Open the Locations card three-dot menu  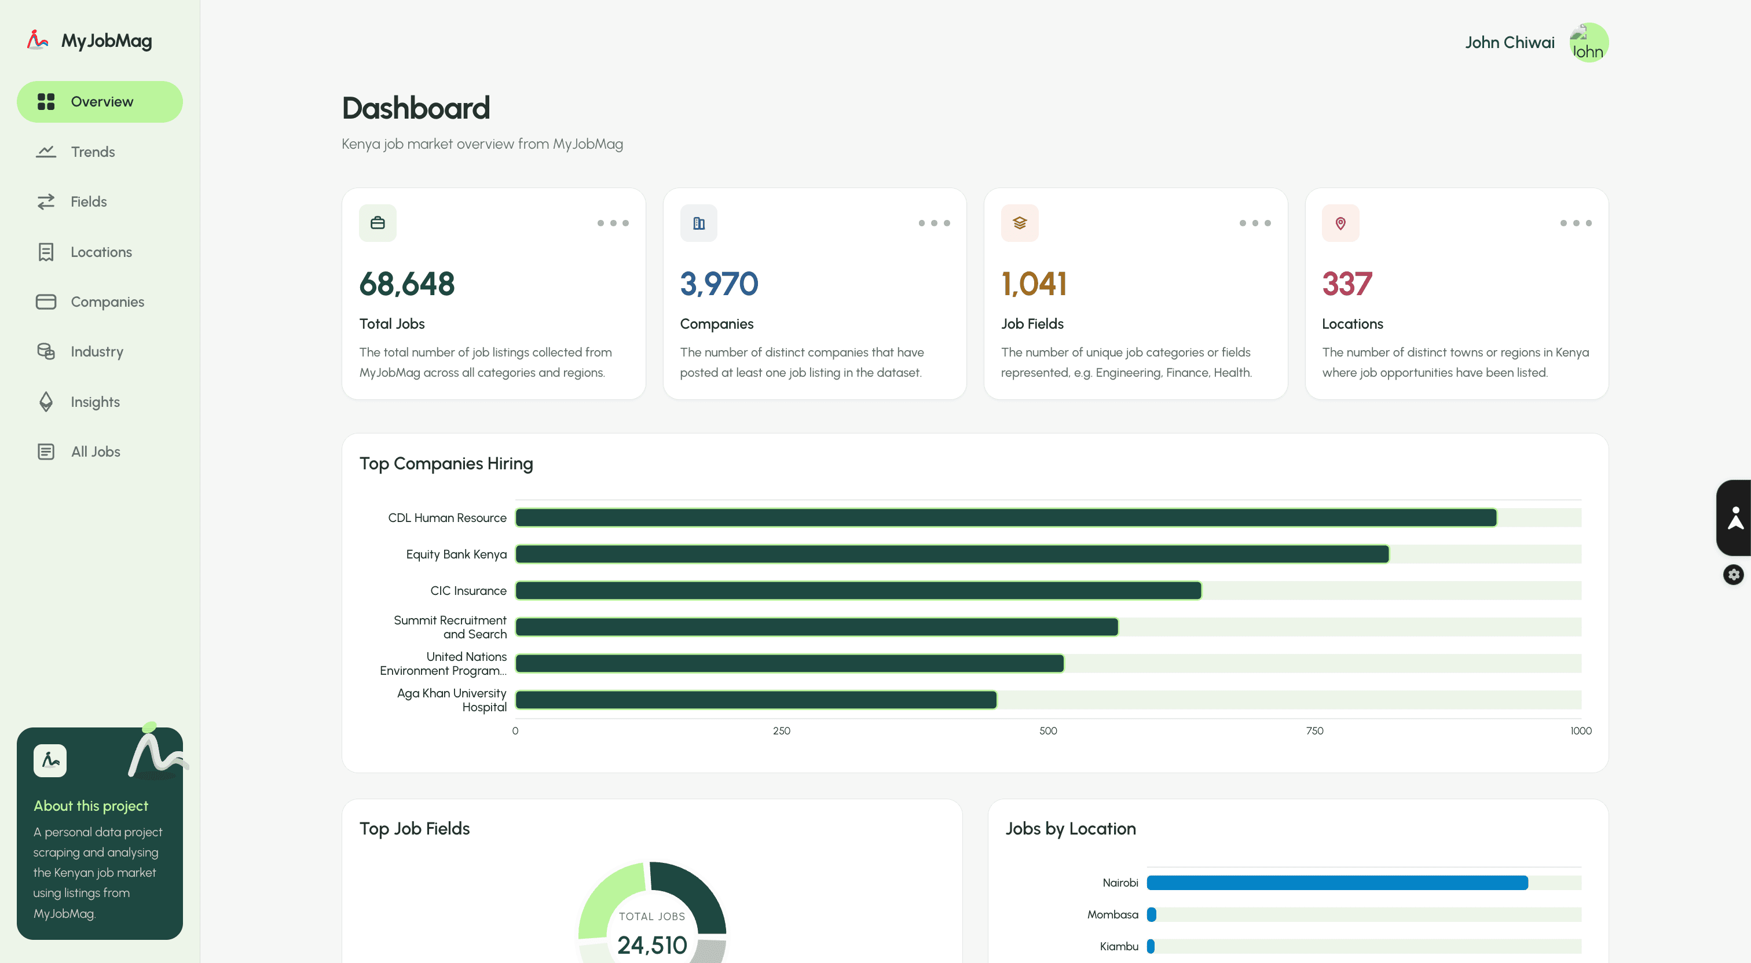1576,223
